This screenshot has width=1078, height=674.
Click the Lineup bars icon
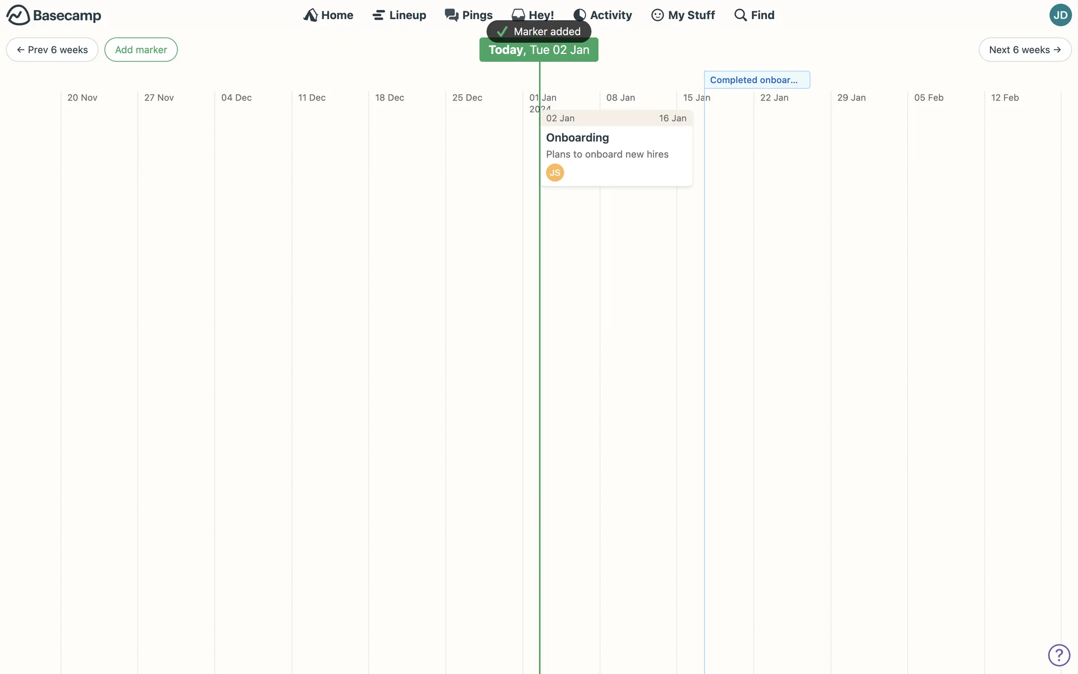click(x=379, y=15)
